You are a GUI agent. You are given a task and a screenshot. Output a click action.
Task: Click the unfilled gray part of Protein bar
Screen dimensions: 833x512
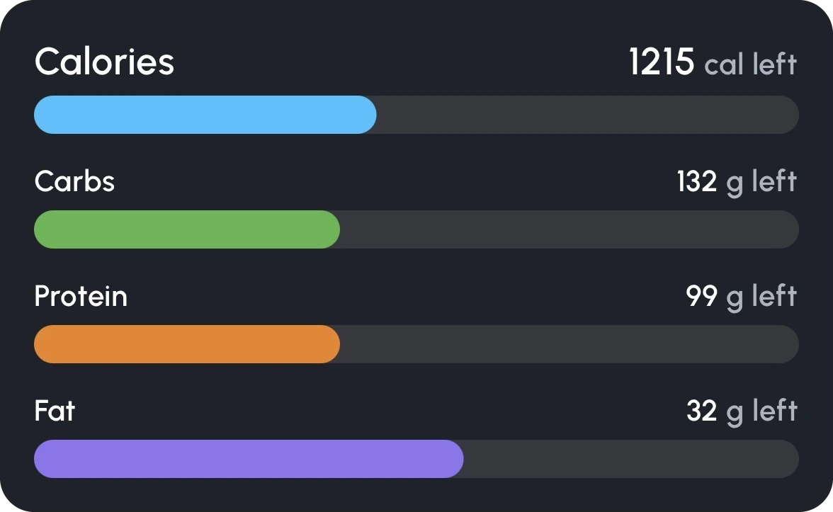tap(569, 344)
